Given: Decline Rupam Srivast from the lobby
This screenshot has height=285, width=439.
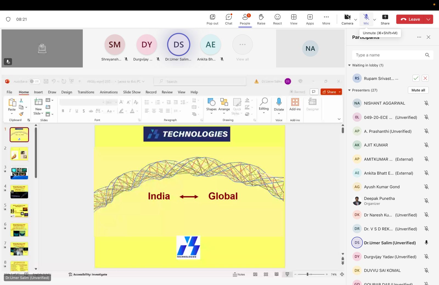Looking at the screenshot, I should pyautogui.click(x=425, y=78).
